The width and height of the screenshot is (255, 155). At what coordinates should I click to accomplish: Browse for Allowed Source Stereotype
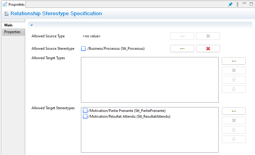point(182,49)
